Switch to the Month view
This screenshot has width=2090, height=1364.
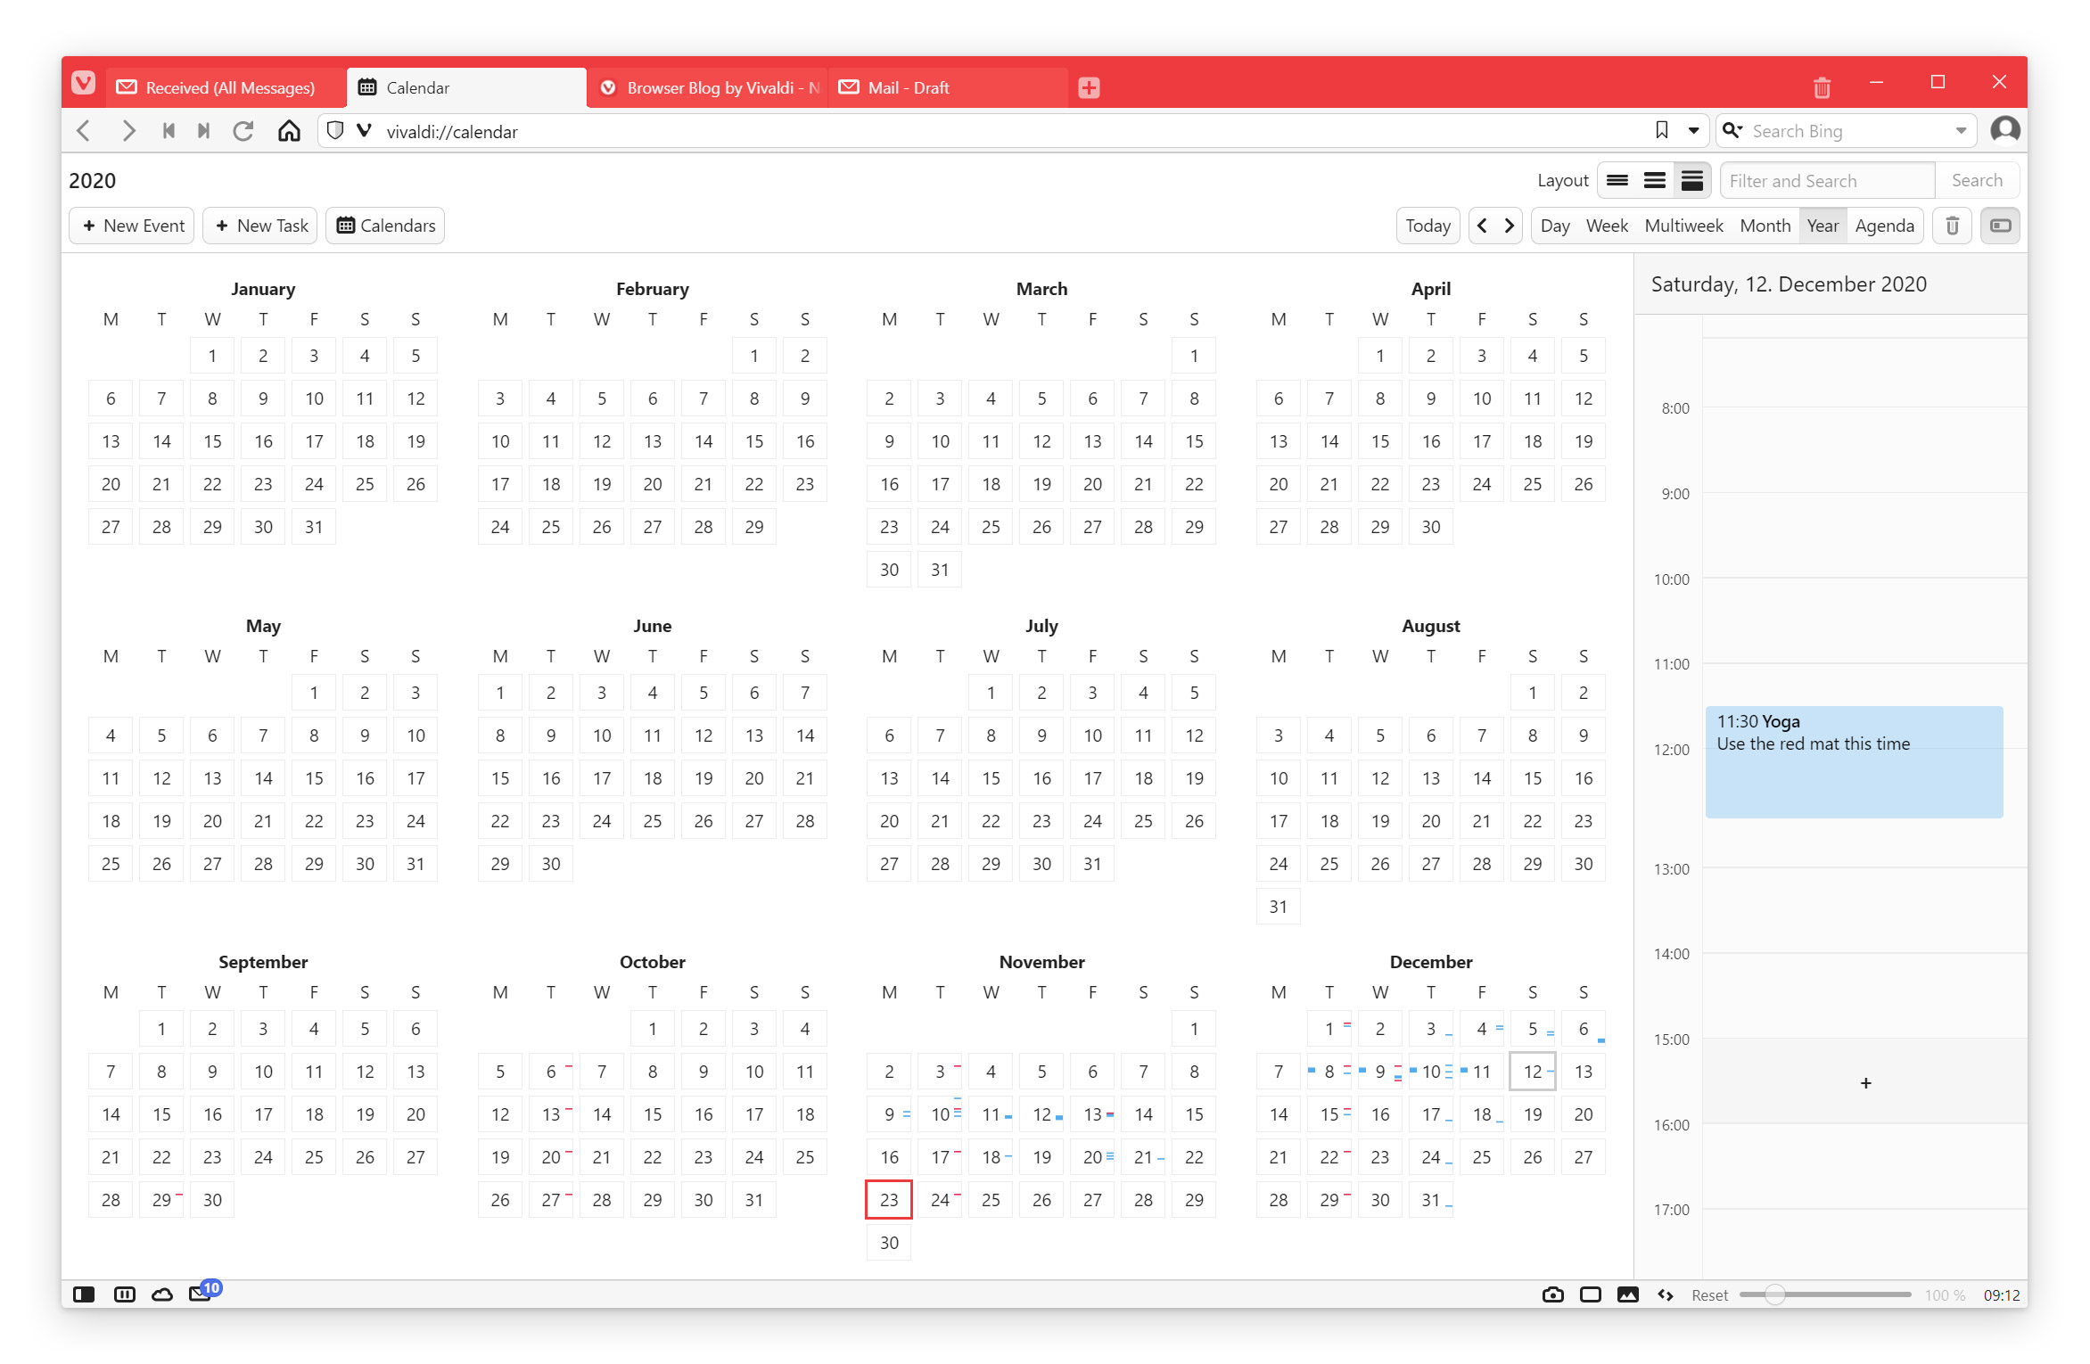(x=1764, y=226)
